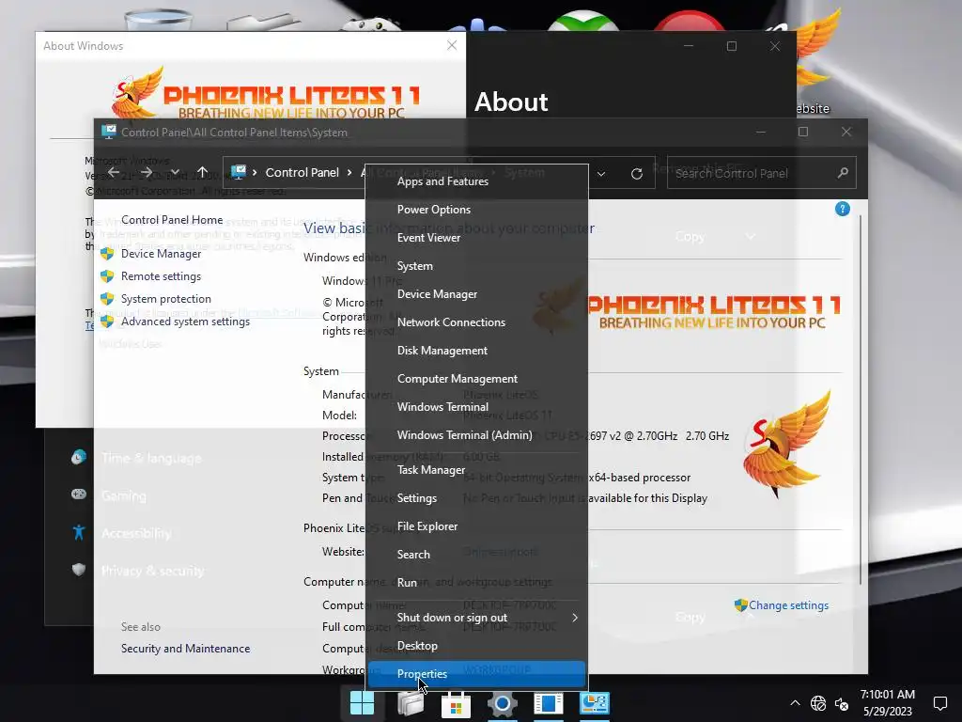This screenshot has height=722, width=962.
Task: Click the search magnifier icon
Action: click(843, 173)
